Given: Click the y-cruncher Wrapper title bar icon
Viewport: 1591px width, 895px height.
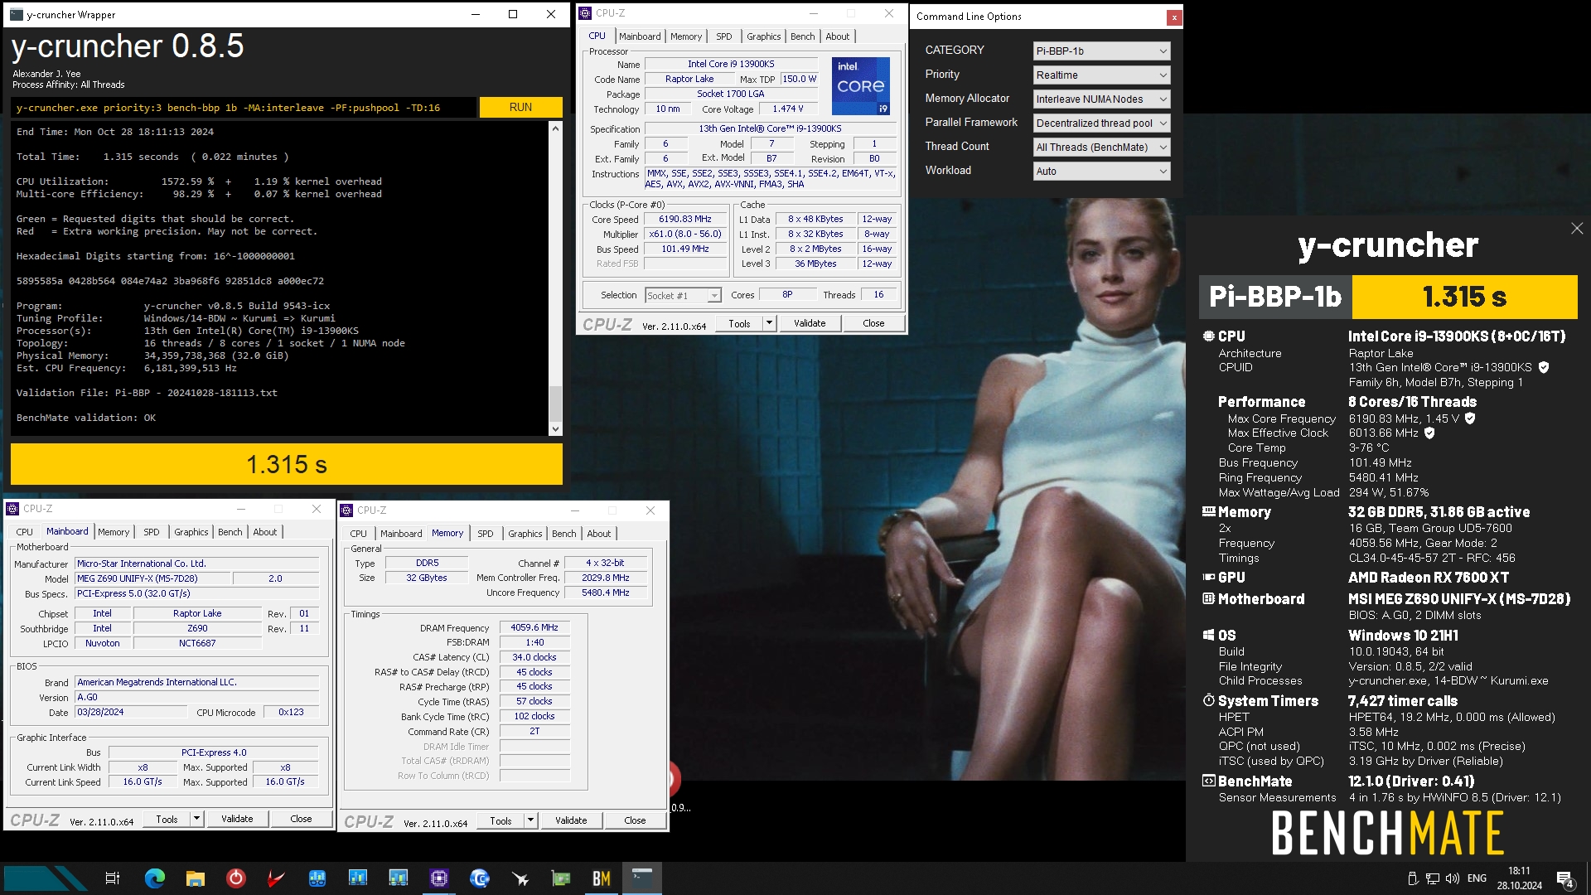Looking at the screenshot, I should click(16, 14).
